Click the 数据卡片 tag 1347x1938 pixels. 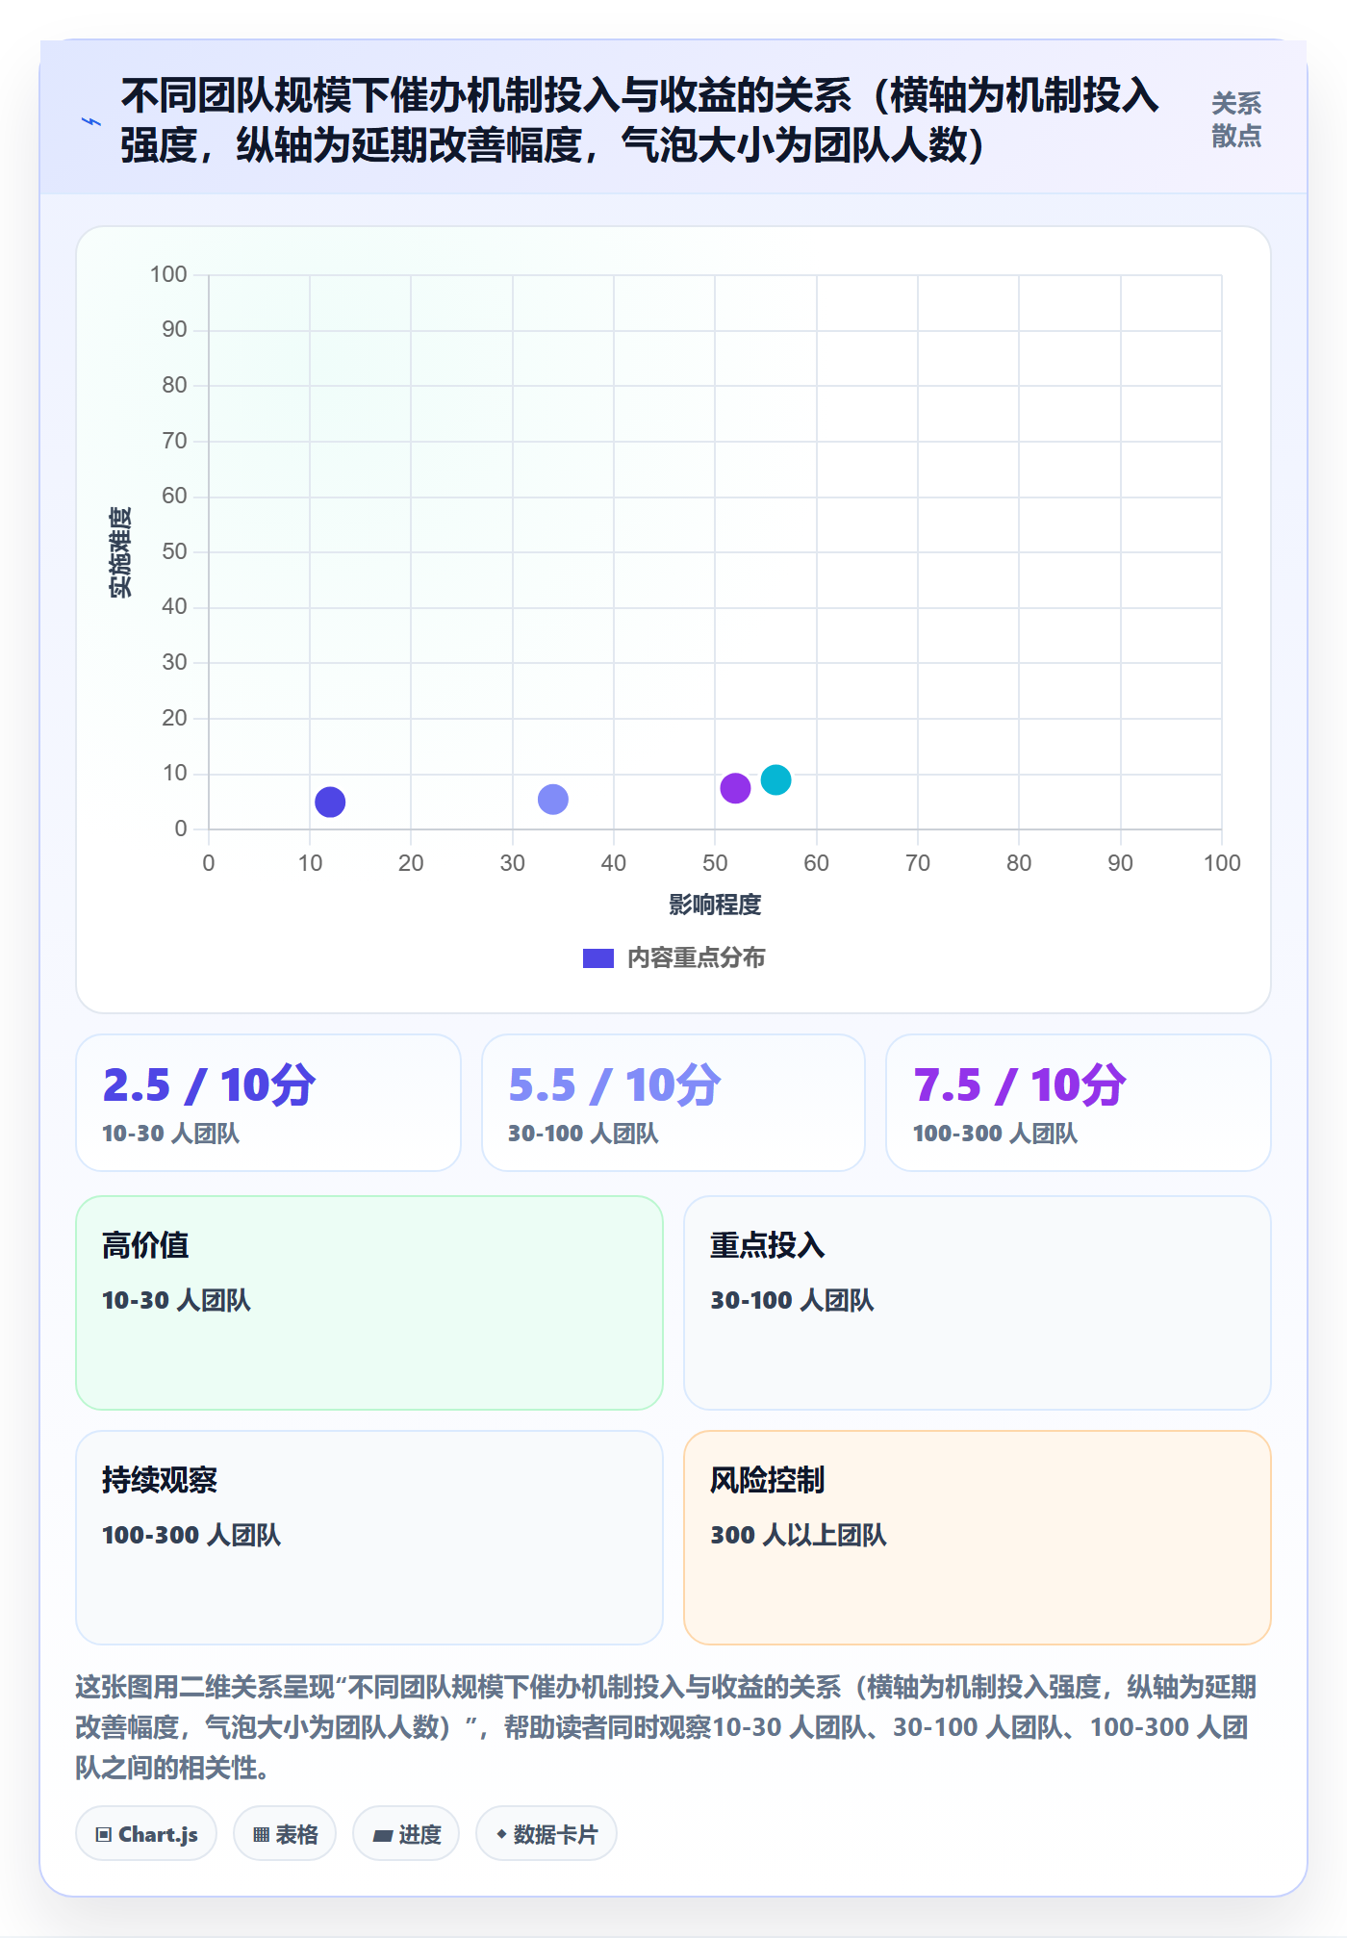[x=546, y=1834]
